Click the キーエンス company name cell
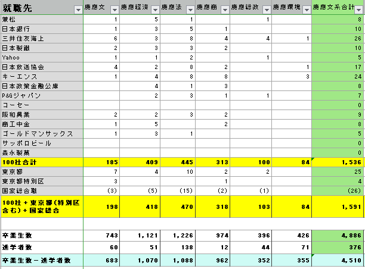Image resolution: width=365 pixels, height=269 pixels. 41,77
